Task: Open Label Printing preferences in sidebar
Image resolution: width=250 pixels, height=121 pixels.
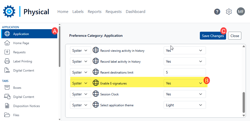Action: click(x=22, y=61)
